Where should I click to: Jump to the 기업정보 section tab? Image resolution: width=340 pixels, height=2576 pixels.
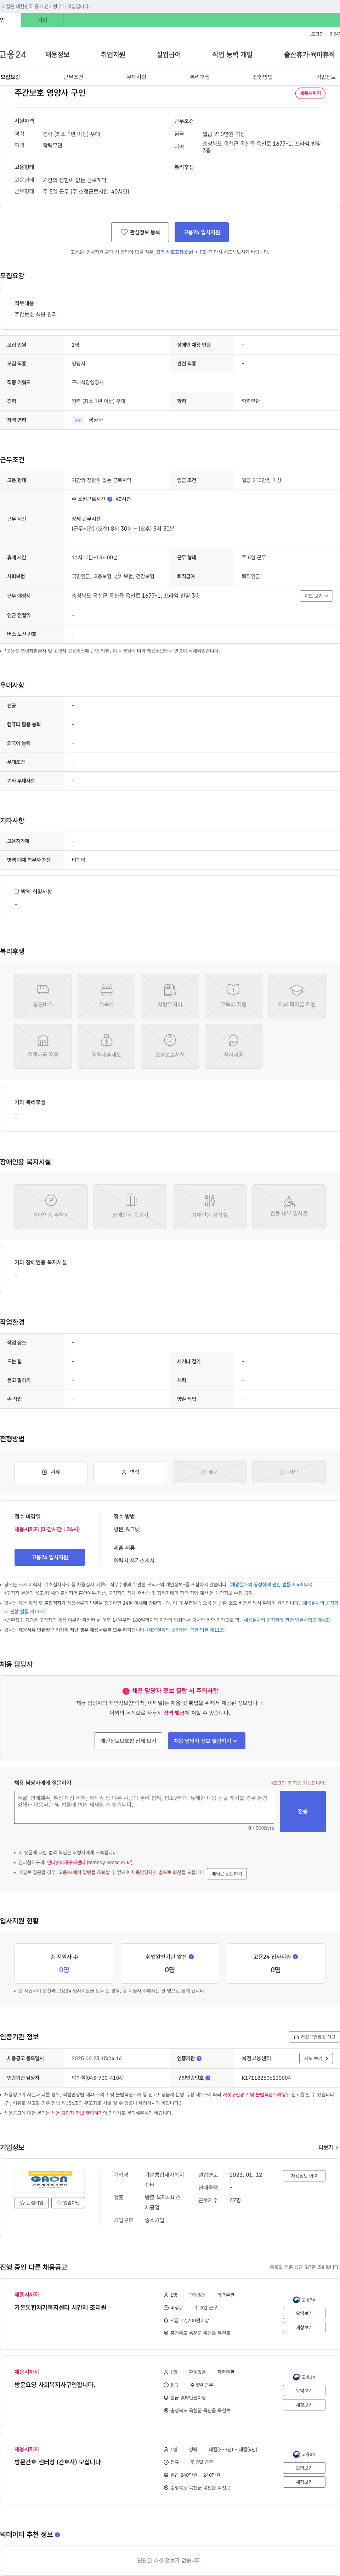pyautogui.click(x=326, y=77)
